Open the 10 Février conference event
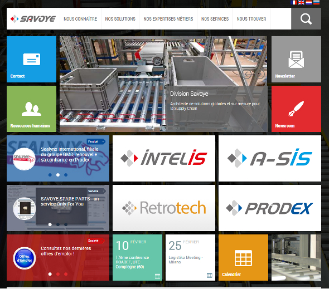The height and width of the screenshot is (289, 329). click(x=137, y=258)
